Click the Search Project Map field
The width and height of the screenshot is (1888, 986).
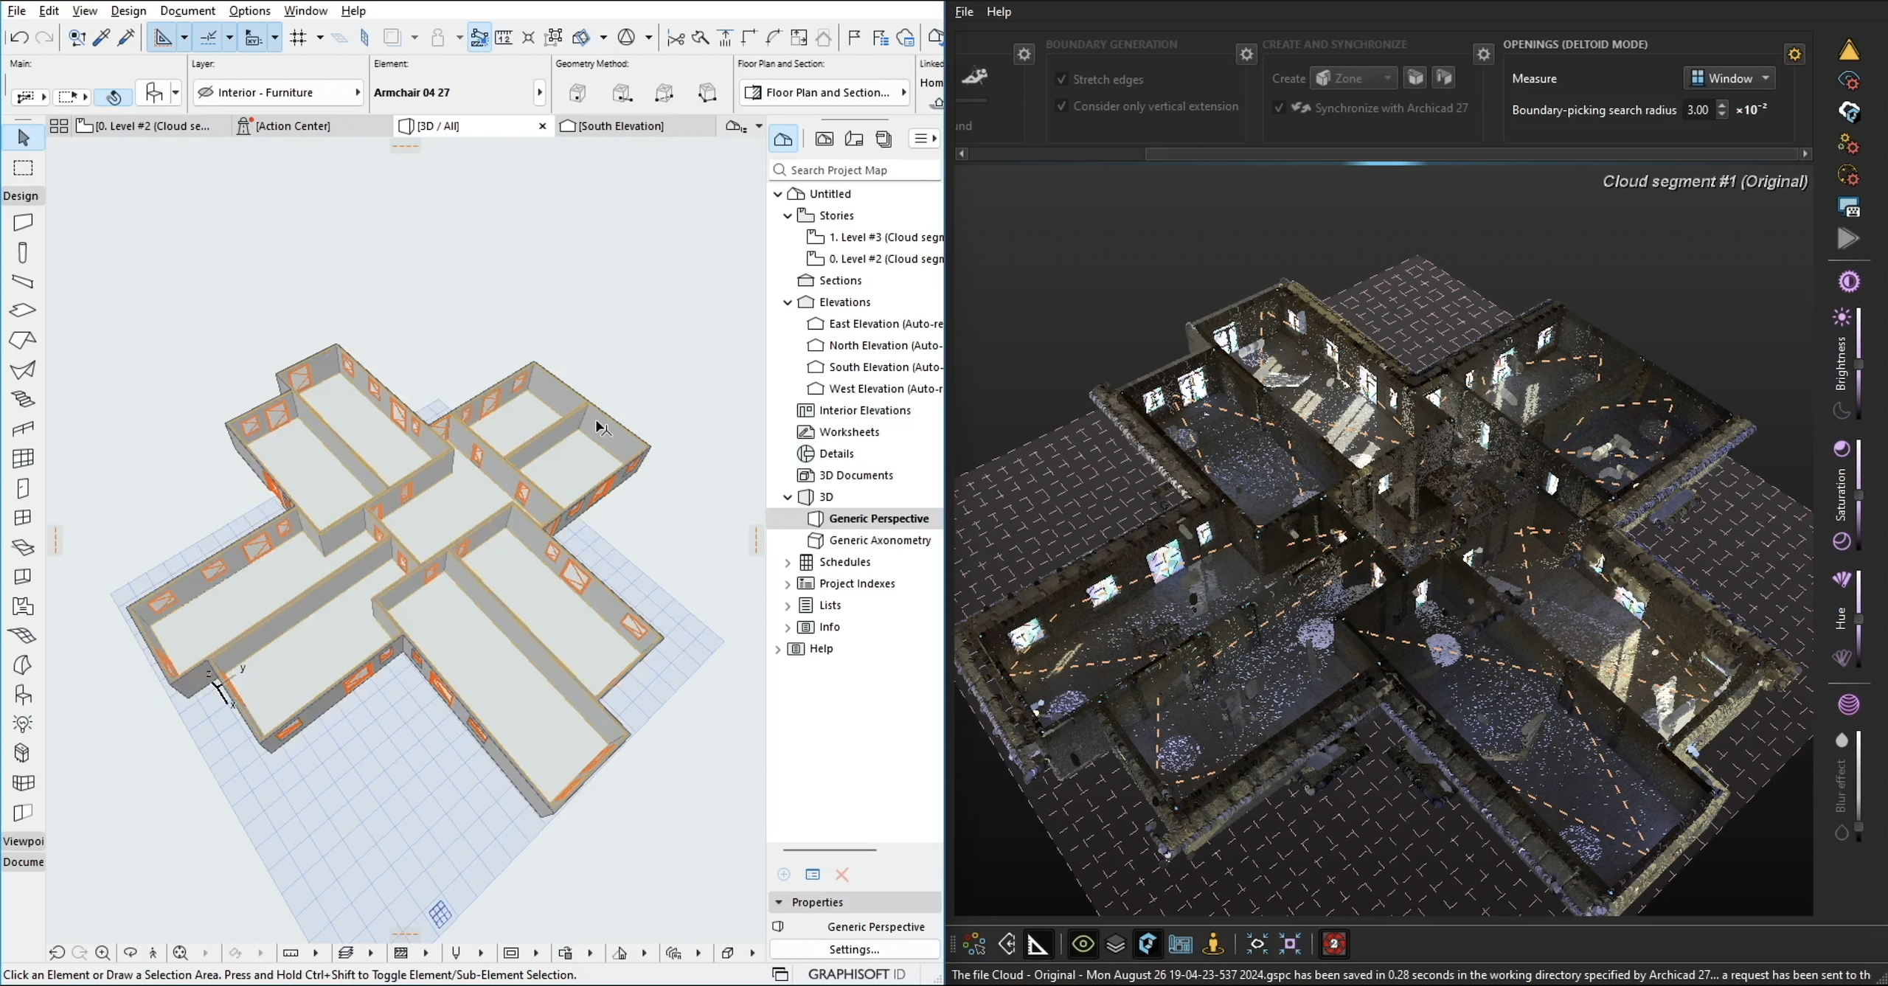coord(855,170)
